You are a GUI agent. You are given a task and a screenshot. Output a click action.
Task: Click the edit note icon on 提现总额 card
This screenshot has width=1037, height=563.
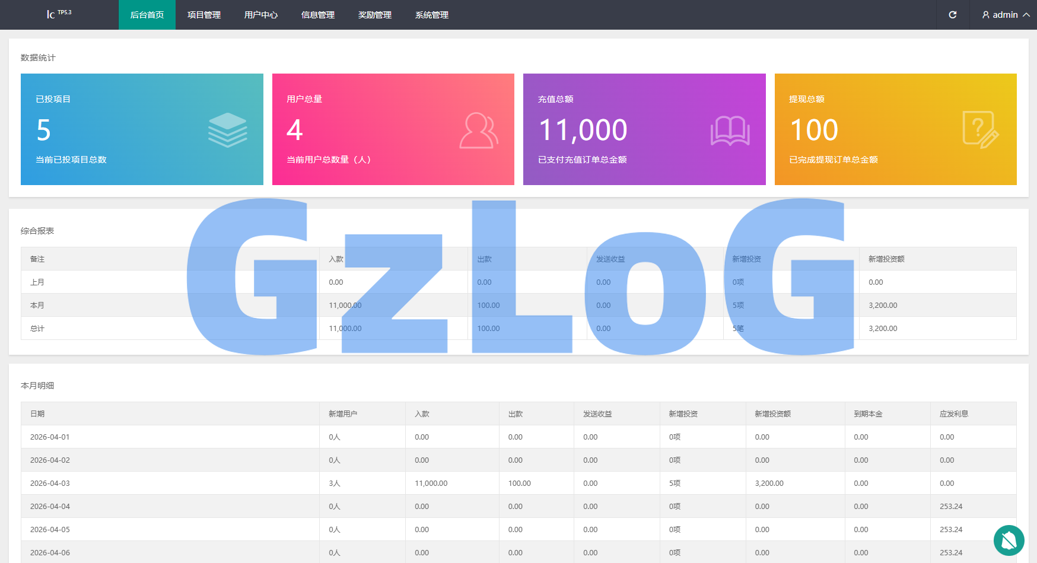point(980,129)
